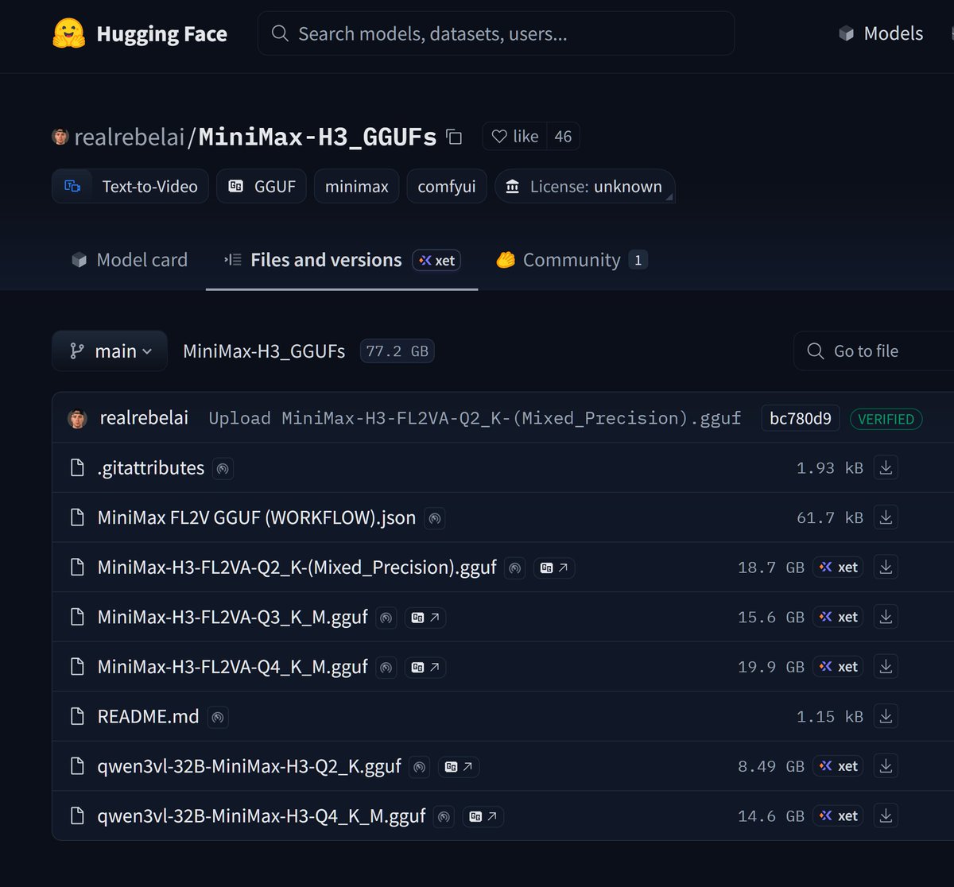Focus the Search models, datasets, users field
This screenshot has height=887, width=954.
pyautogui.click(x=496, y=33)
